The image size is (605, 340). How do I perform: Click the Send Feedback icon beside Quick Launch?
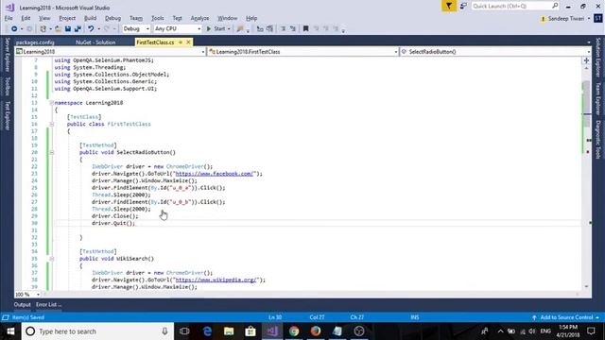[463, 7]
